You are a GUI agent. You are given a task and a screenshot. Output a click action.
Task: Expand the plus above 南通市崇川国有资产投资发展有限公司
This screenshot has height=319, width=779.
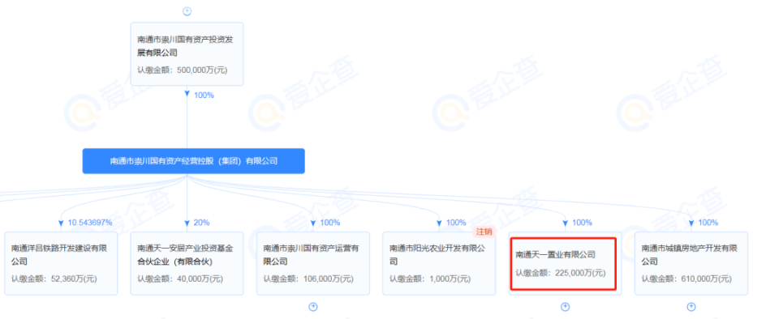[187, 11]
